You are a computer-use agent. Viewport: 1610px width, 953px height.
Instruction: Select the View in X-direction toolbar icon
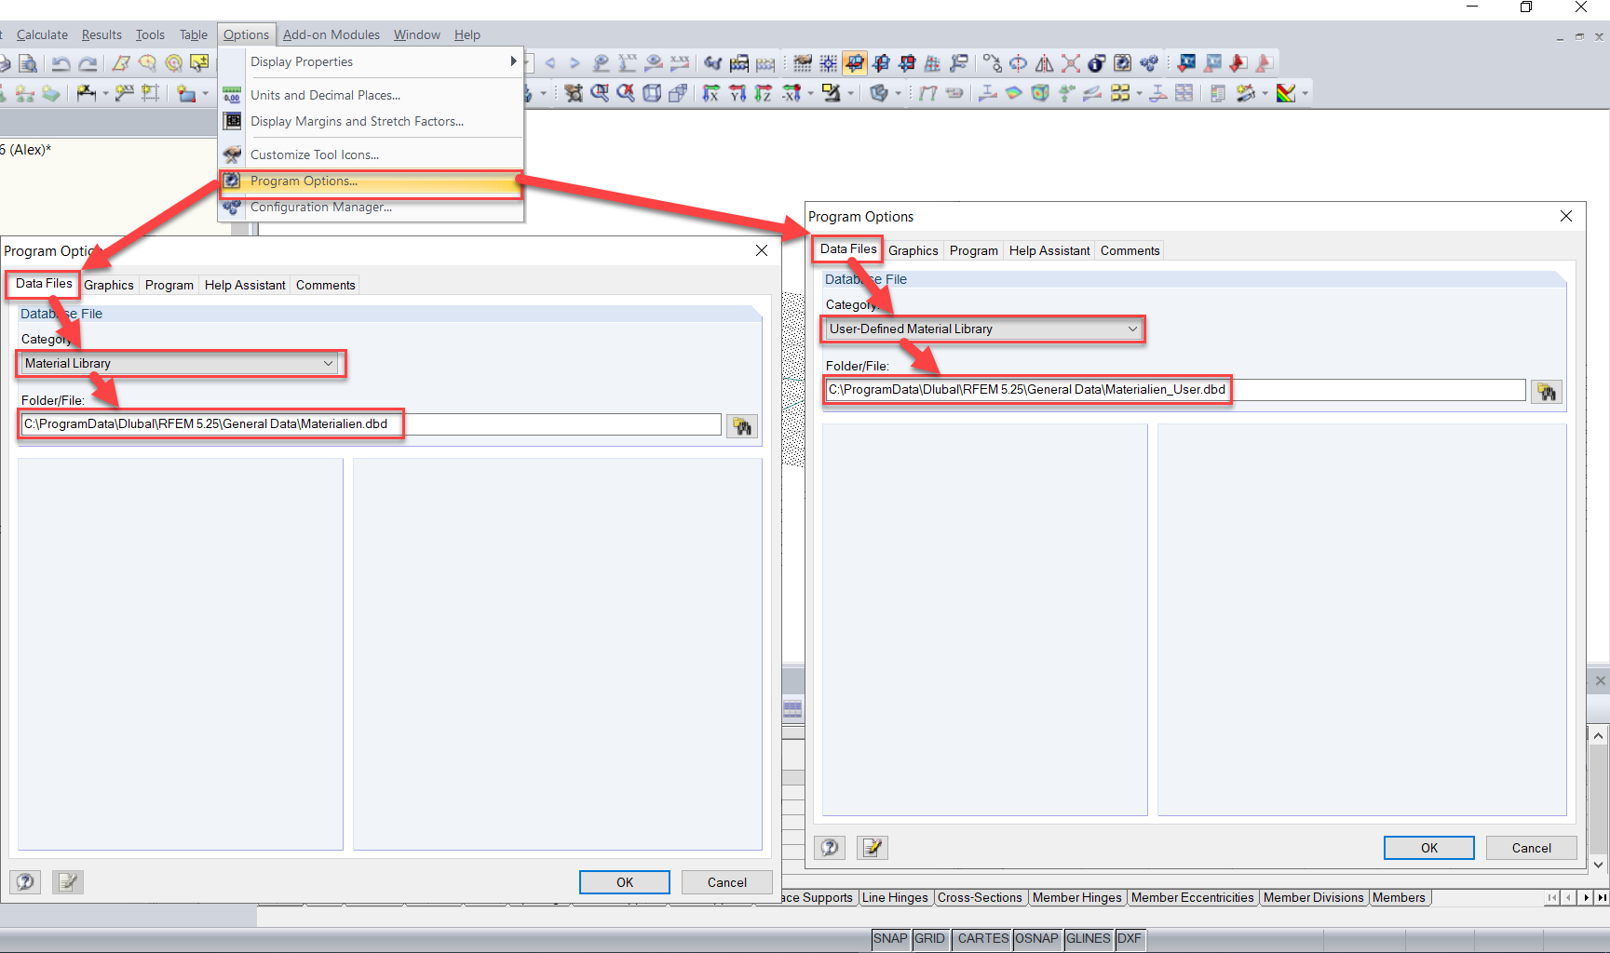[711, 93]
